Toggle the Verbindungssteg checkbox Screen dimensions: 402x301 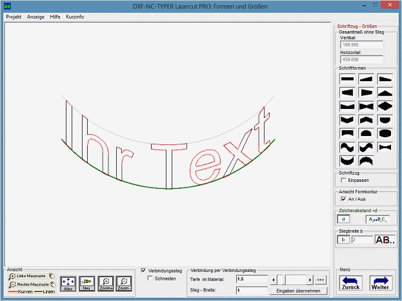coord(143,270)
